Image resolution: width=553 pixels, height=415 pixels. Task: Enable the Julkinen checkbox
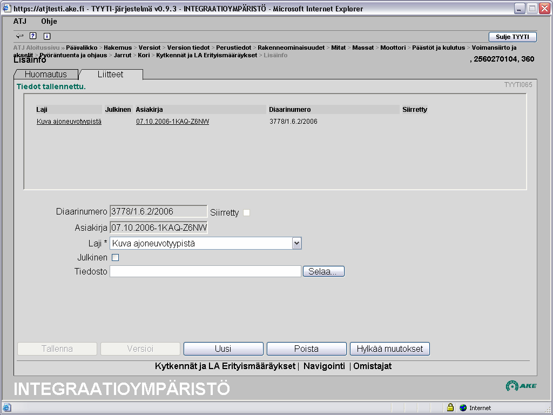116,258
